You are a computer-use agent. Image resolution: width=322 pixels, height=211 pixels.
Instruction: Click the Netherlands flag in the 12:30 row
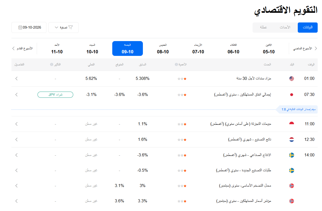coord(292,140)
